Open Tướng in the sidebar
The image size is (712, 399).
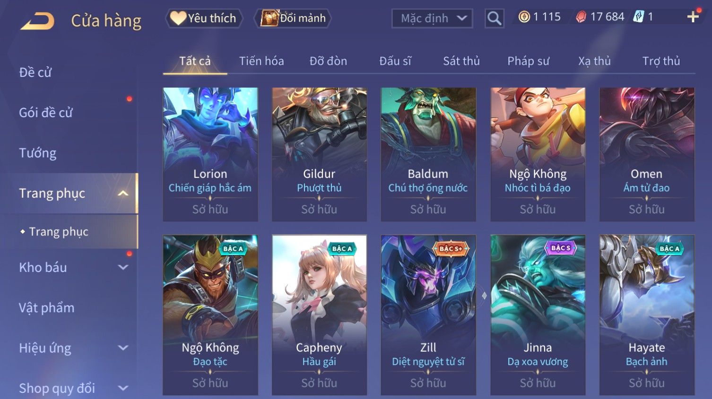point(38,153)
